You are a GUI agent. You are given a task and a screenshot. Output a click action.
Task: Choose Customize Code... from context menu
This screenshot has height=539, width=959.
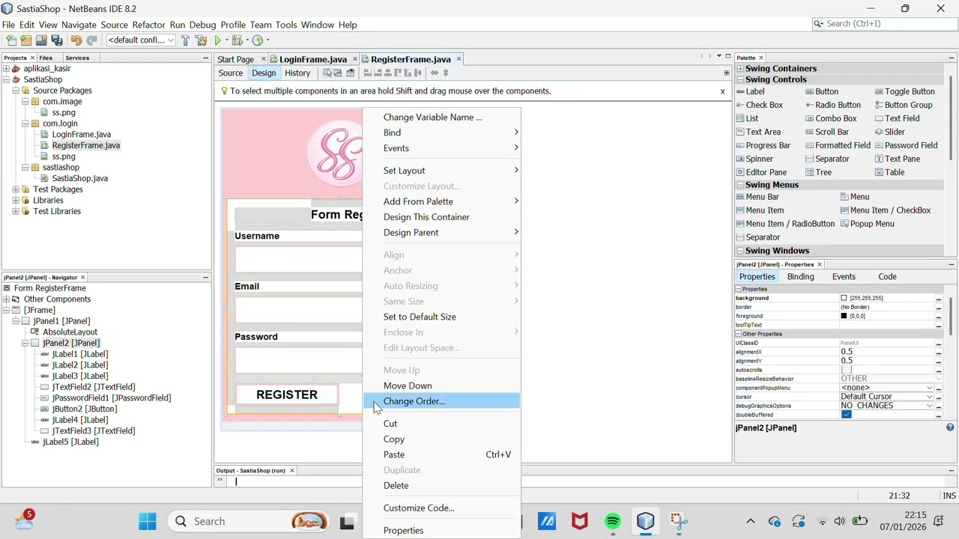(x=441, y=508)
